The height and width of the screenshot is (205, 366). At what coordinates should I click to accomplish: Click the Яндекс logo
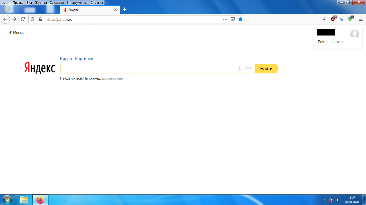coord(40,68)
